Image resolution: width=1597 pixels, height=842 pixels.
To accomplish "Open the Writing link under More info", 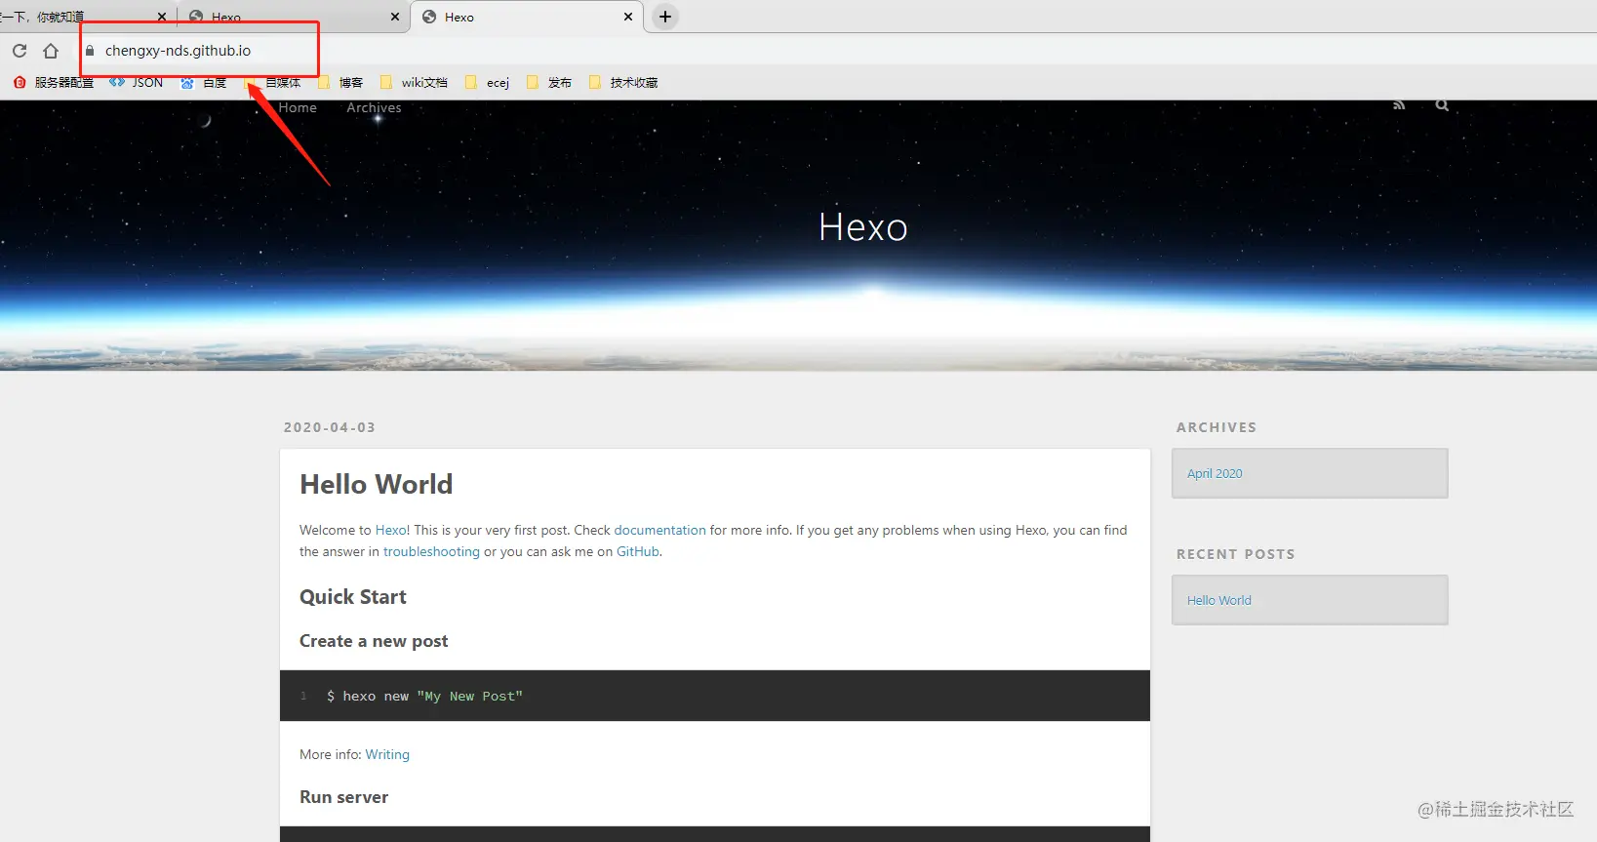I will point(387,754).
